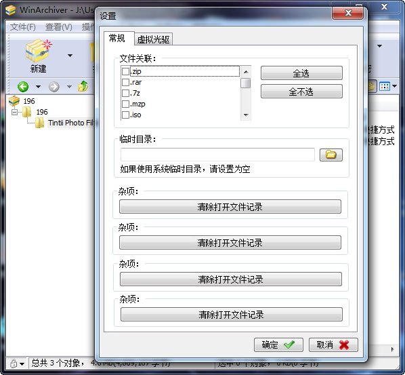Click the second 清除打开文件记录 button
The image size is (405, 375).
coord(230,242)
